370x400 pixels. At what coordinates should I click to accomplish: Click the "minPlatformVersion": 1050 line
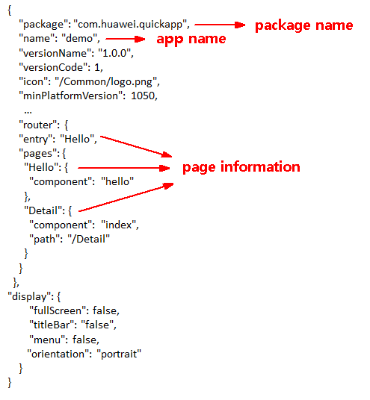[x=88, y=96]
